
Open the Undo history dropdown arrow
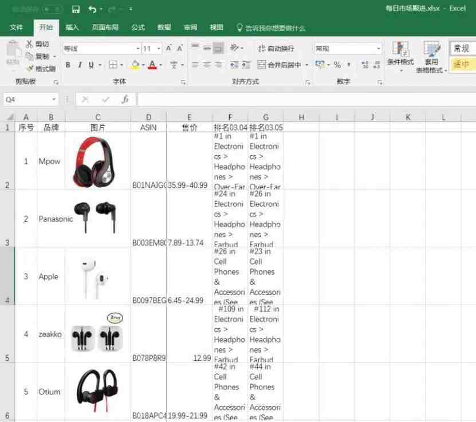pos(101,9)
